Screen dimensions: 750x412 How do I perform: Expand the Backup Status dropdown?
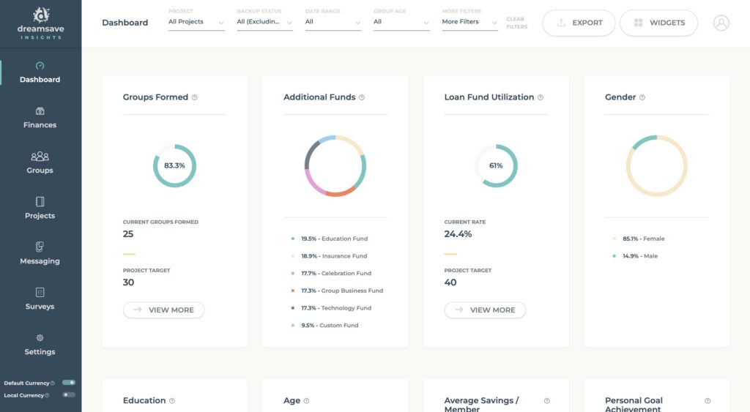tap(264, 23)
